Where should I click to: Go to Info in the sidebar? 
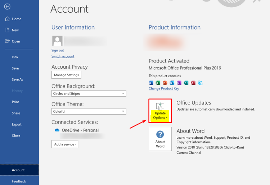pos(15,57)
